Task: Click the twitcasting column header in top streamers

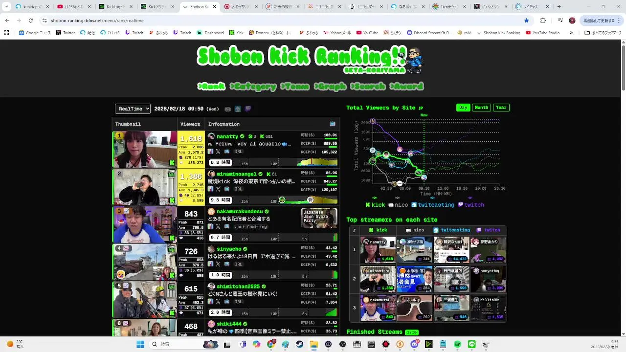Action: (451, 230)
